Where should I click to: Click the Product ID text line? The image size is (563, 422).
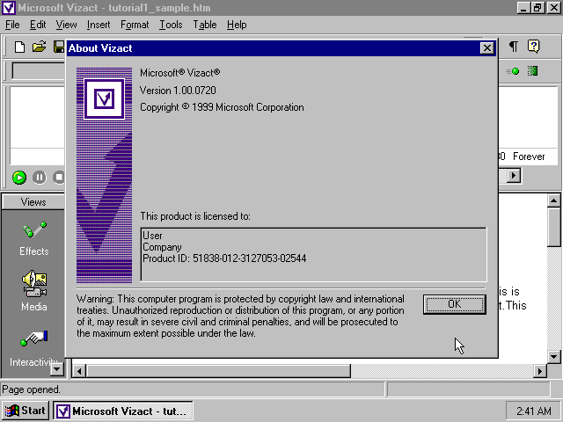click(x=224, y=258)
